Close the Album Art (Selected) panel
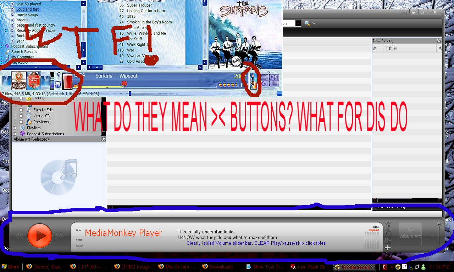 pyautogui.click(x=104, y=139)
